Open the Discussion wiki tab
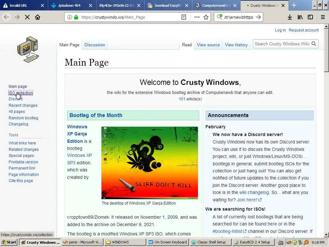The image size is (329, 247). pyautogui.click(x=95, y=45)
